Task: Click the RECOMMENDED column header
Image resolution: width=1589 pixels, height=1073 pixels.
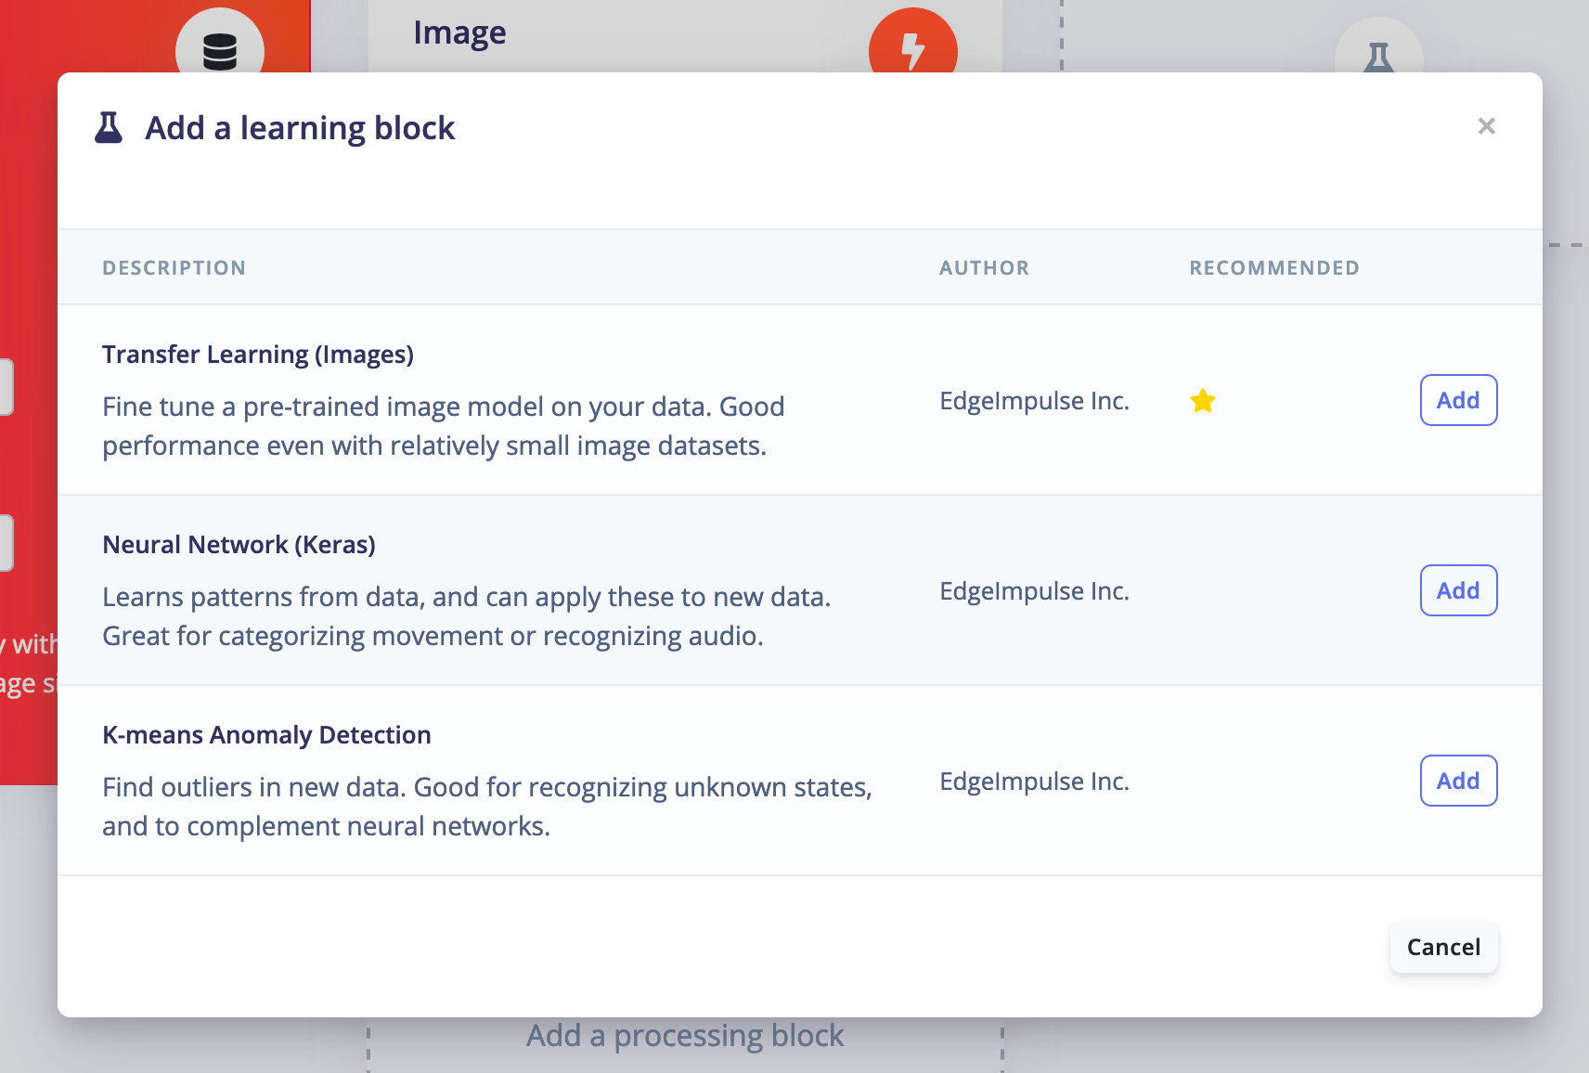Action: 1274,267
